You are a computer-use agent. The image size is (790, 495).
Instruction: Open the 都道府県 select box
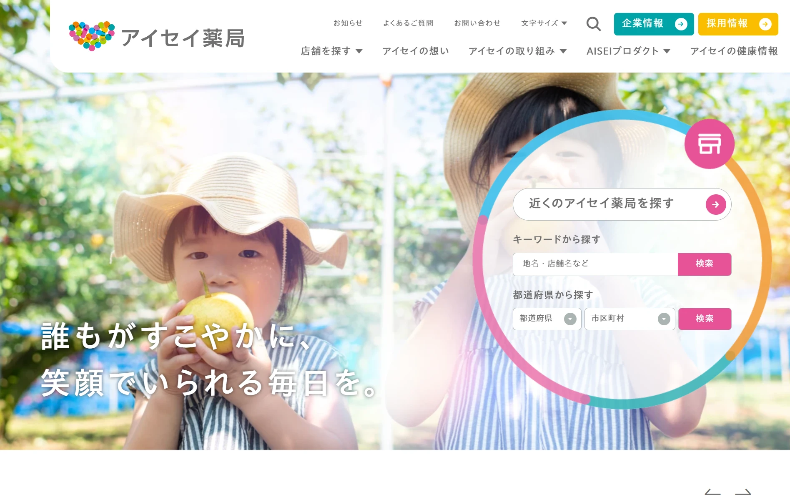547,319
